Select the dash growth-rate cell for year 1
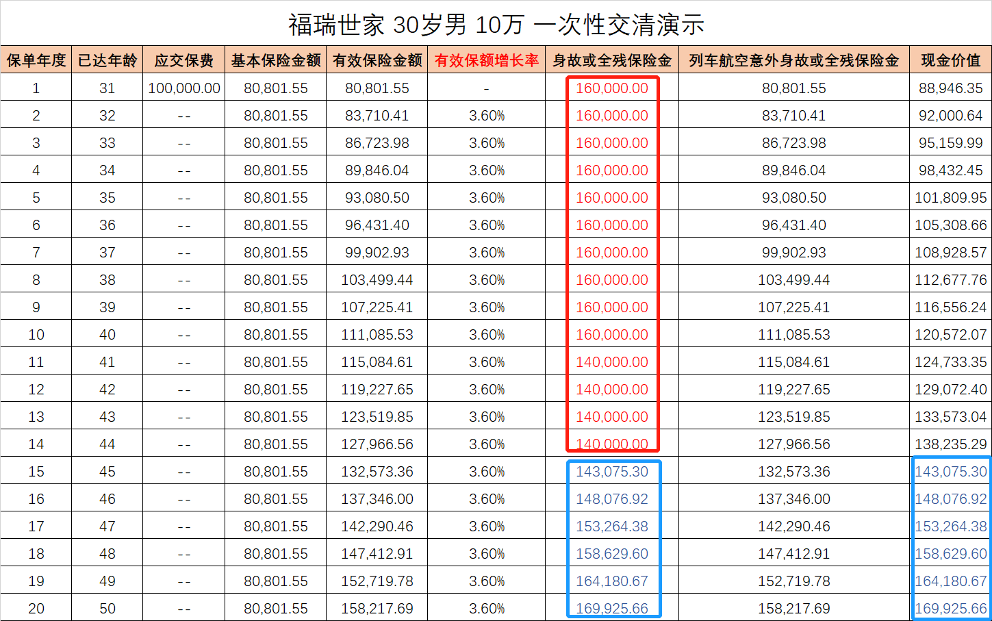Screen dimensions: 992x621 (487, 89)
